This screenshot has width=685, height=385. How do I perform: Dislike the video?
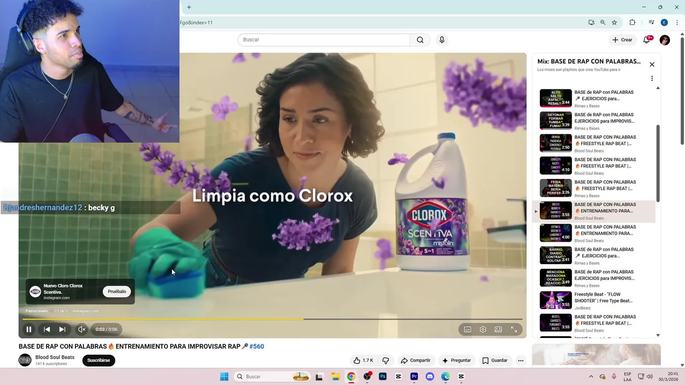(x=385, y=360)
